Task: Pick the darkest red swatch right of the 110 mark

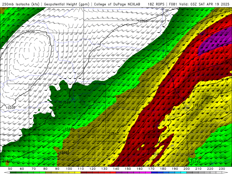Action: (84, 173)
